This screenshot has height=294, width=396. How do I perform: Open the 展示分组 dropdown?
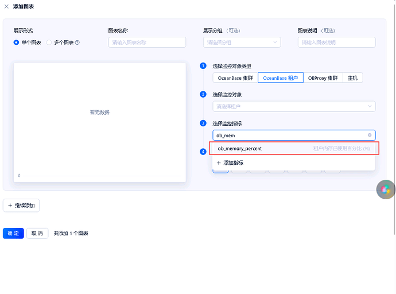(x=242, y=42)
